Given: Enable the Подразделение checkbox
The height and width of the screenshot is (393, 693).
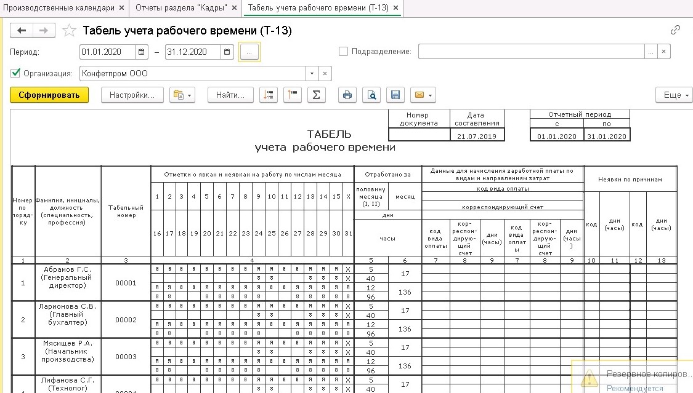Looking at the screenshot, I should pos(343,51).
